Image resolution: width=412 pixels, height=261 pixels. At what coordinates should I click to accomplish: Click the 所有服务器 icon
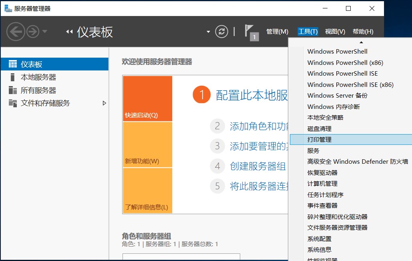click(x=13, y=90)
